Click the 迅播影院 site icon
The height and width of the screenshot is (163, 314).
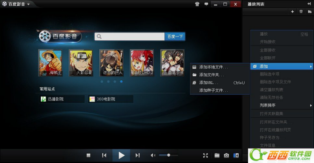point(43,99)
